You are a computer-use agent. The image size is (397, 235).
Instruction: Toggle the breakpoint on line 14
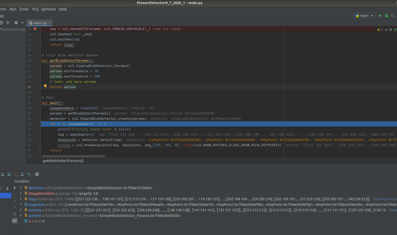(35, 29)
